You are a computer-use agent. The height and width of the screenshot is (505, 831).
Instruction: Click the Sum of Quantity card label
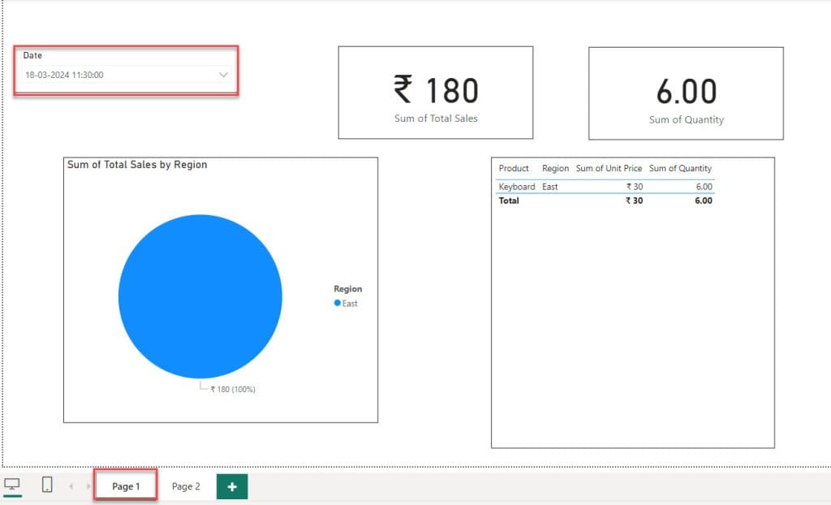click(x=687, y=120)
